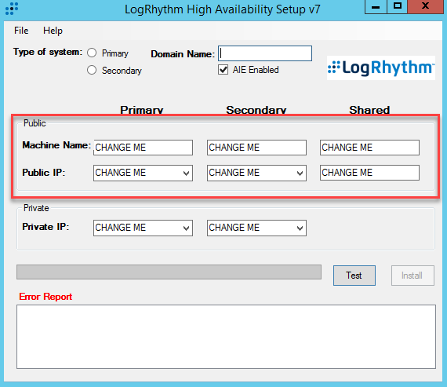Uncheck the AIE Enabled checkbox
Screen dimensions: 447x387
pyautogui.click(x=223, y=70)
